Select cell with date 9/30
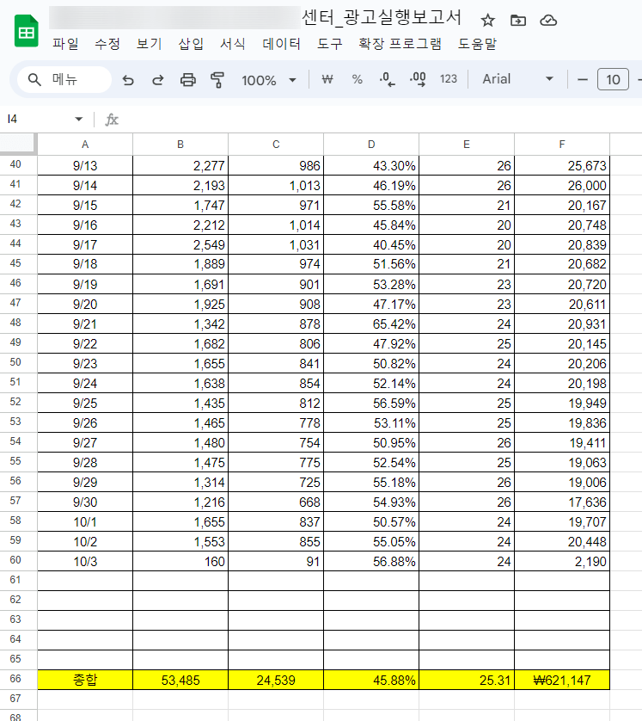 (x=85, y=502)
